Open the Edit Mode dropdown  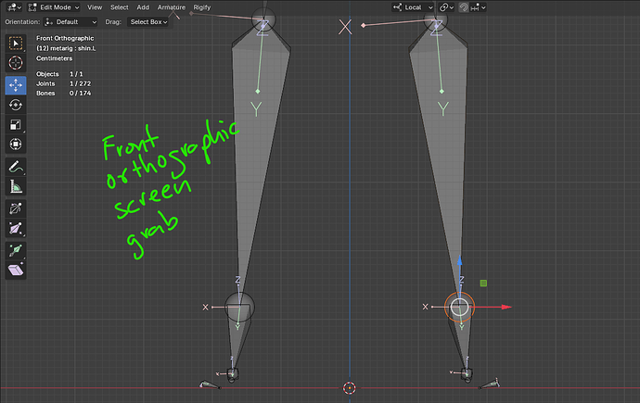point(54,7)
